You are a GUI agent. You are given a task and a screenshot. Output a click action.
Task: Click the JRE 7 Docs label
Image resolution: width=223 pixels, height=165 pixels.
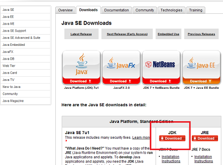click(x=201, y=150)
